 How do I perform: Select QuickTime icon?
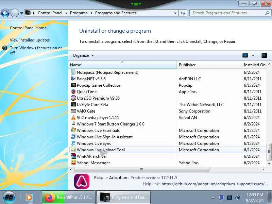pyautogui.click(x=73, y=91)
